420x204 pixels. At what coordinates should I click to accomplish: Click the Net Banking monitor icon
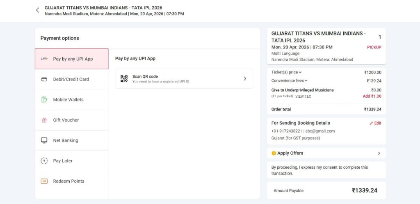[44, 140]
